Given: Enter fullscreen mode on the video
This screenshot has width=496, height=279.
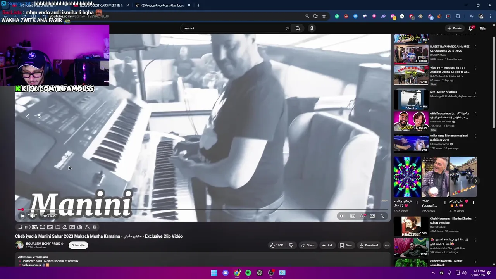Looking at the screenshot, I should 382,216.
